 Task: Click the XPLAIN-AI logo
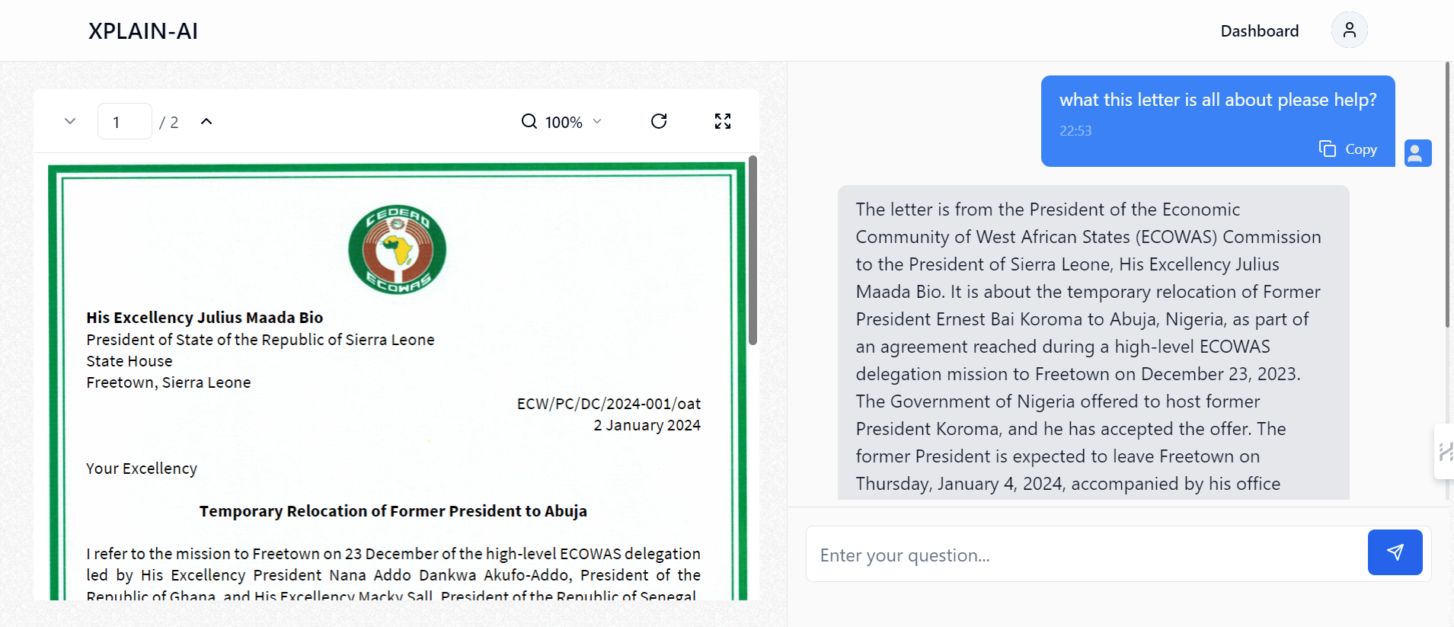tap(143, 30)
